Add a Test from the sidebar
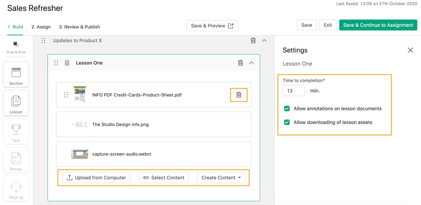 click(16, 132)
